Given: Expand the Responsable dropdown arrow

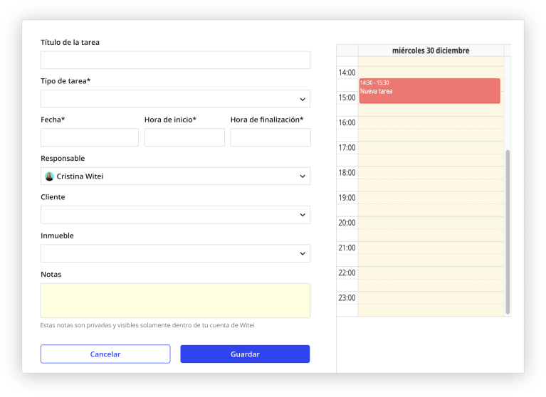Looking at the screenshot, I should [303, 176].
